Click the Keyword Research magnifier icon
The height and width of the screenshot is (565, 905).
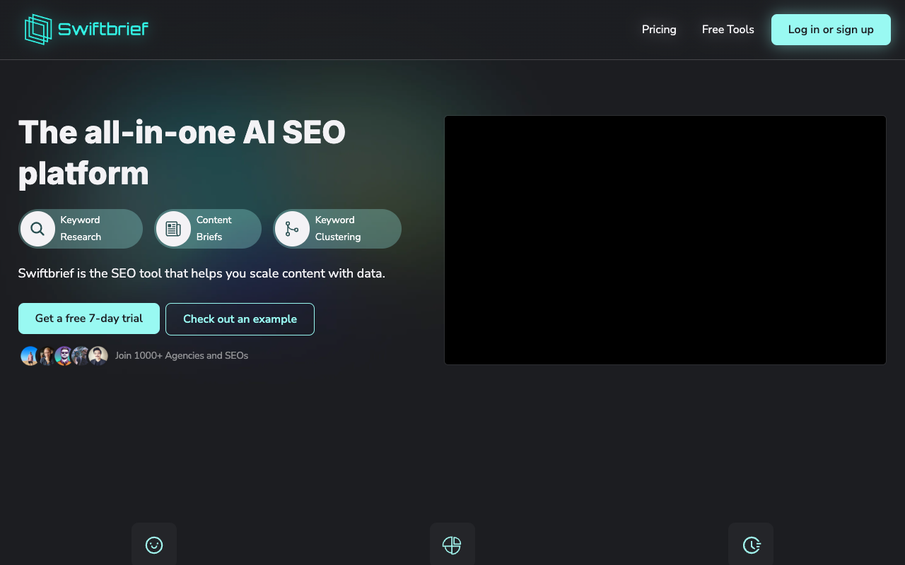click(37, 229)
